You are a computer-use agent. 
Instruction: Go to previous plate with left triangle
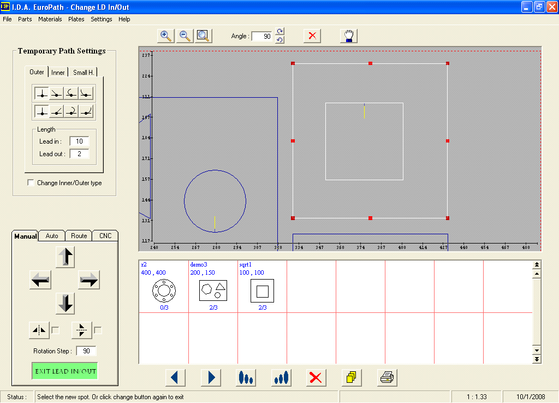(175, 377)
